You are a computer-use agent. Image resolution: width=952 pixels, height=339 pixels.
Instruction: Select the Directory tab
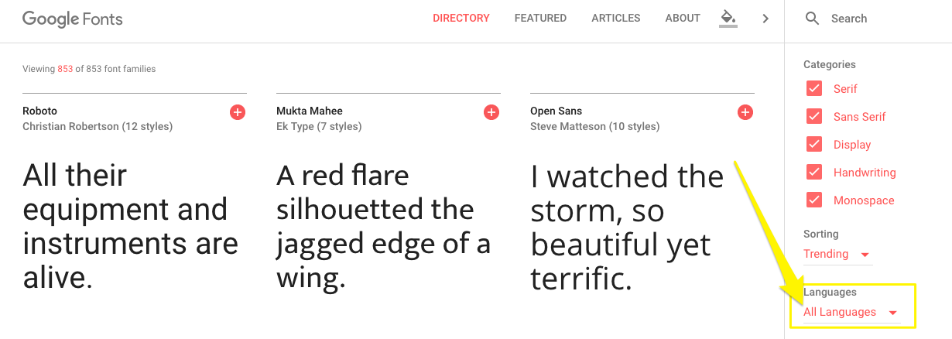click(x=461, y=18)
